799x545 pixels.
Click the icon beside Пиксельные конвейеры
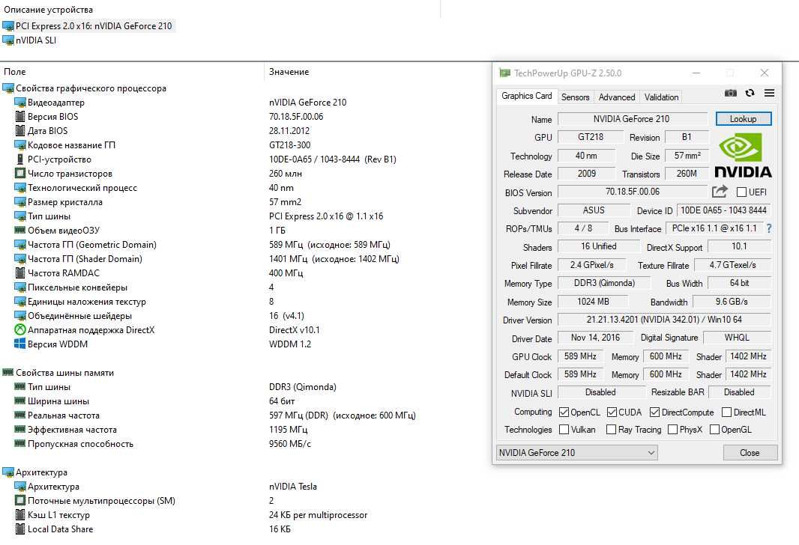pyautogui.click(x=20, y=287)
